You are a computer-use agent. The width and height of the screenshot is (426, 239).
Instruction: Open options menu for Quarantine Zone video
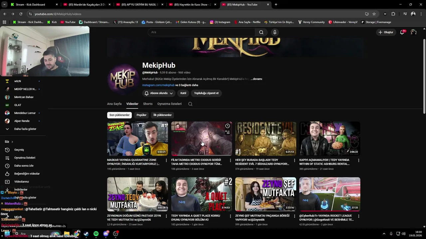(x=166, y=160)
